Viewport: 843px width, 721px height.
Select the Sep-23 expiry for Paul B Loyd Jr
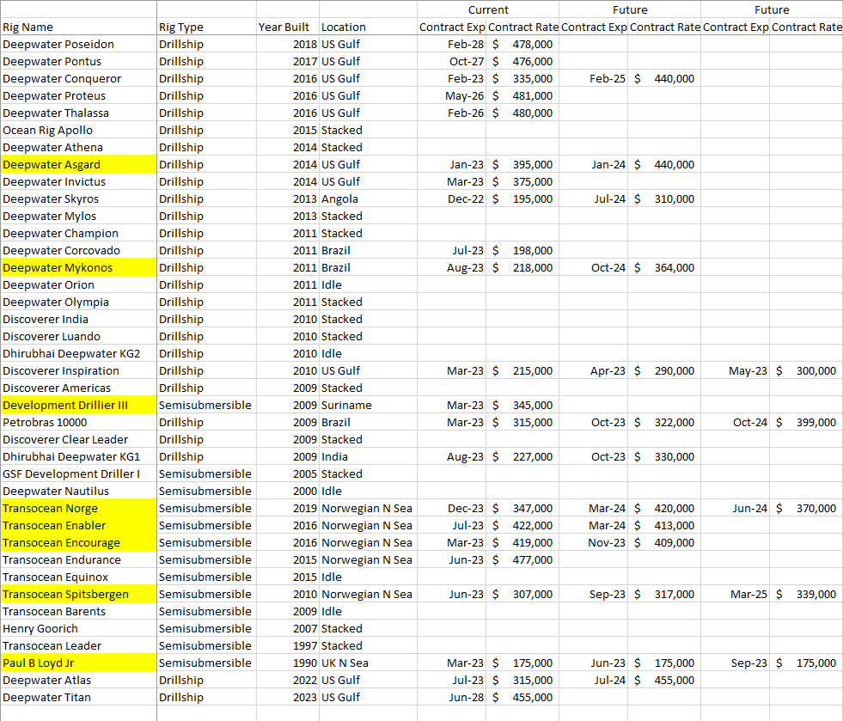coord(735,663)
